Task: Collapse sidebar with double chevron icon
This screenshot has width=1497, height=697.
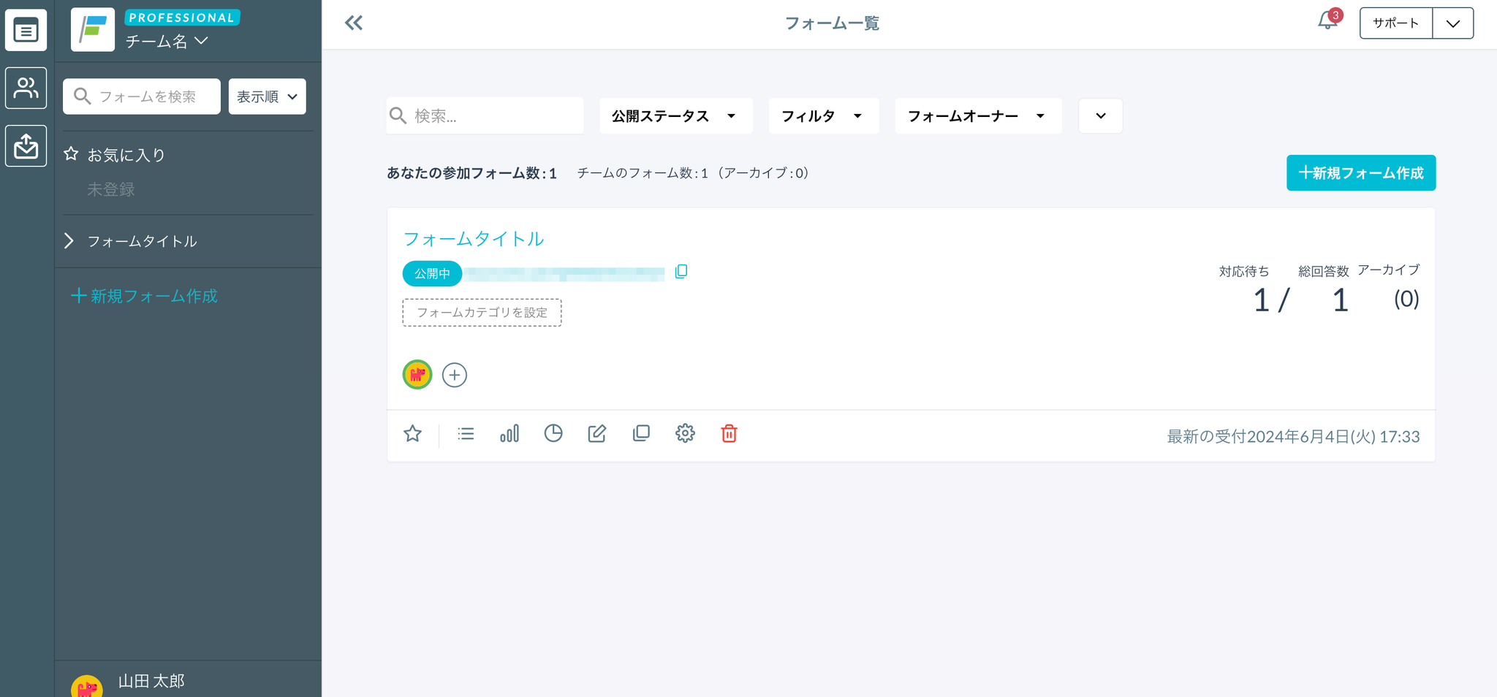Action: [x=354, y=23]
